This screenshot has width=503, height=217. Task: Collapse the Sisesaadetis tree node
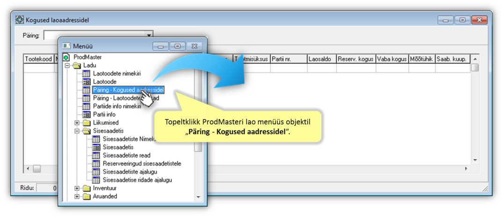pos(77,131)
